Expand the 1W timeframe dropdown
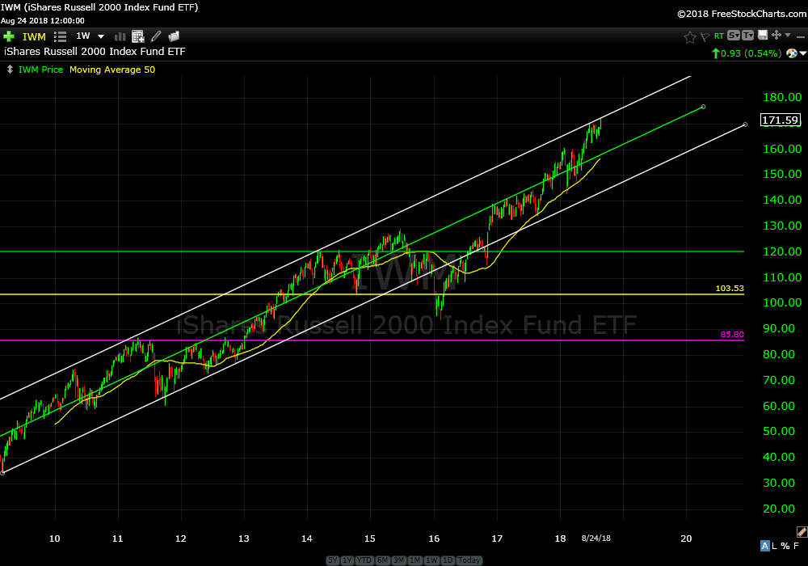Image resolution: width=808 pixels, height=566 pixels. pos(101,36)
